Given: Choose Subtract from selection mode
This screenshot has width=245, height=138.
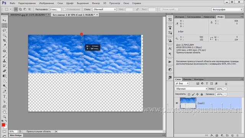Looking at the screenshot, I should pos(25,9).
